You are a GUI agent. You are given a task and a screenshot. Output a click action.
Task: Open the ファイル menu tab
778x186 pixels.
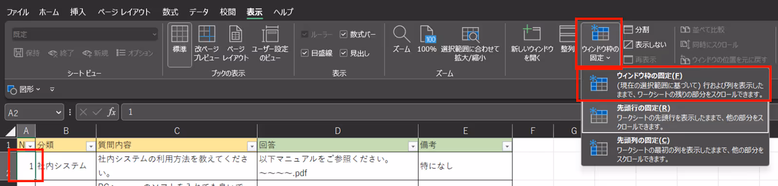pyautogui.click(x=18, y=12)
